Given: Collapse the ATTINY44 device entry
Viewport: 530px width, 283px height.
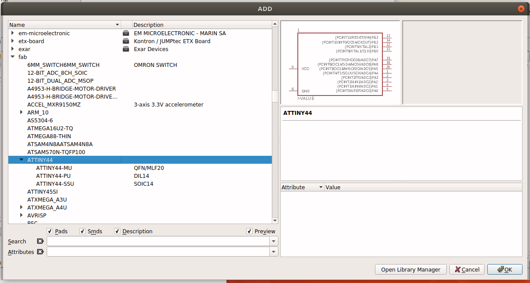Looking at the screenshot, I should click(x=21, y=159).
